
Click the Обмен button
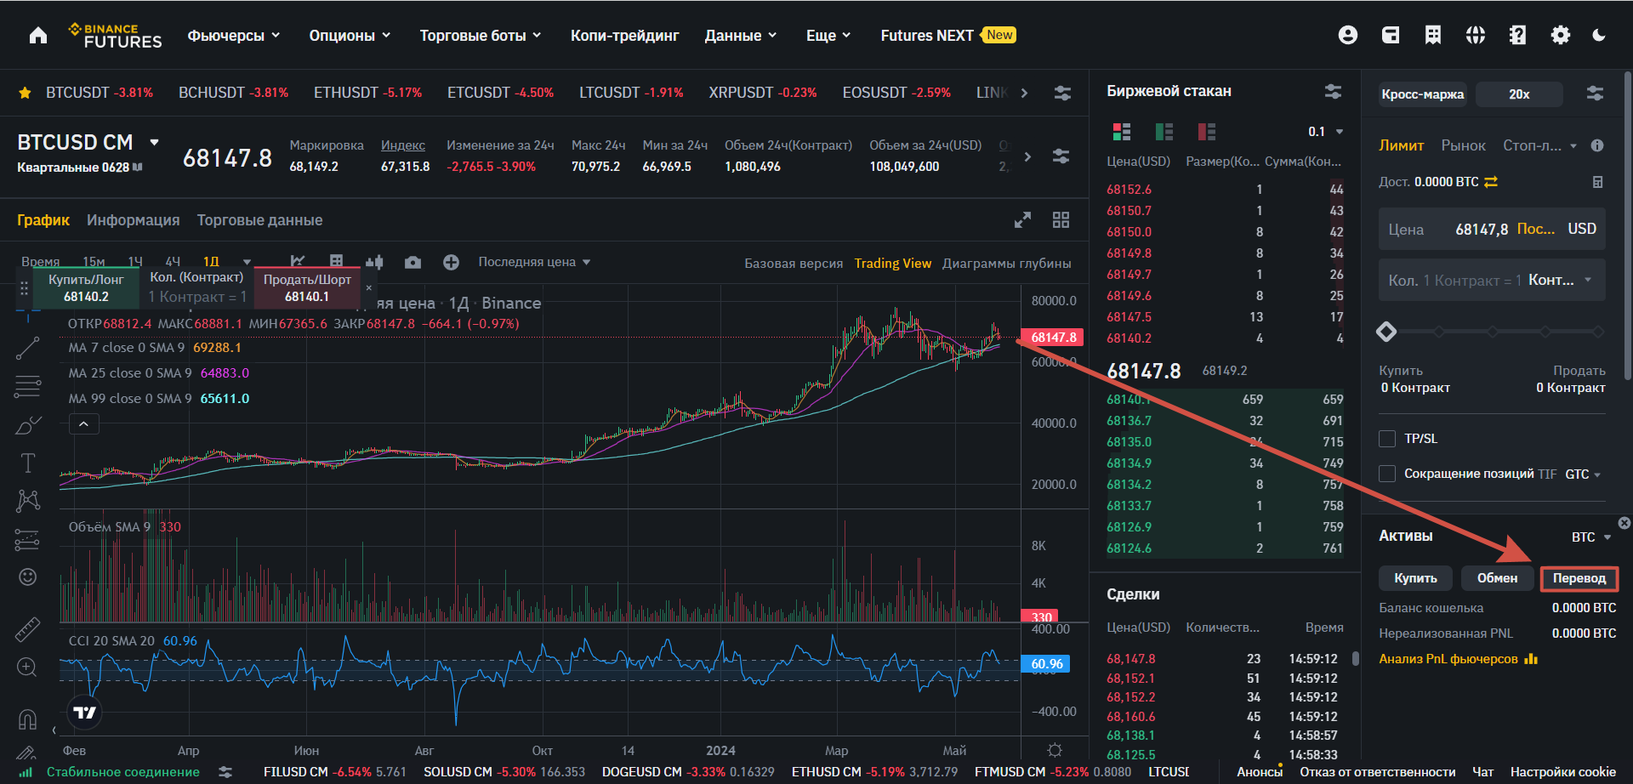pyautogui.click(x=1497, y=578)
